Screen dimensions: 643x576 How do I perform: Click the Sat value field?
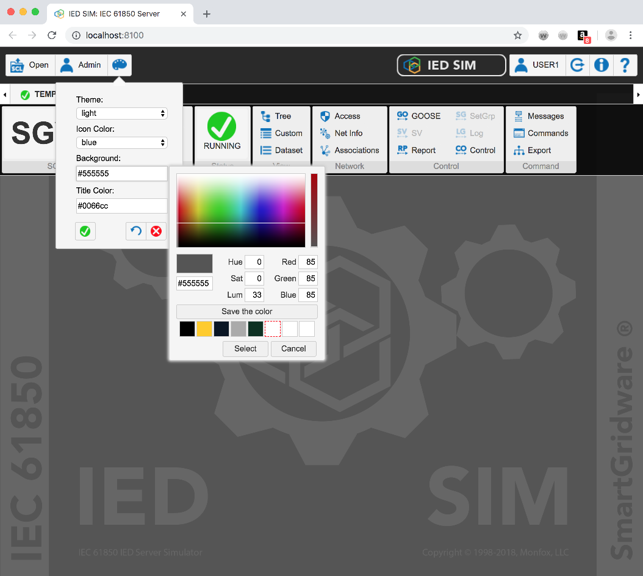click(254, 279)
